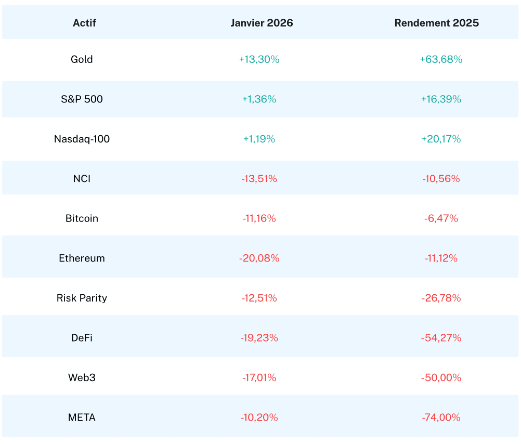The image size is (521, 444).
Task: Click Gold's +13,30% January value
Action: click(259, 59)
